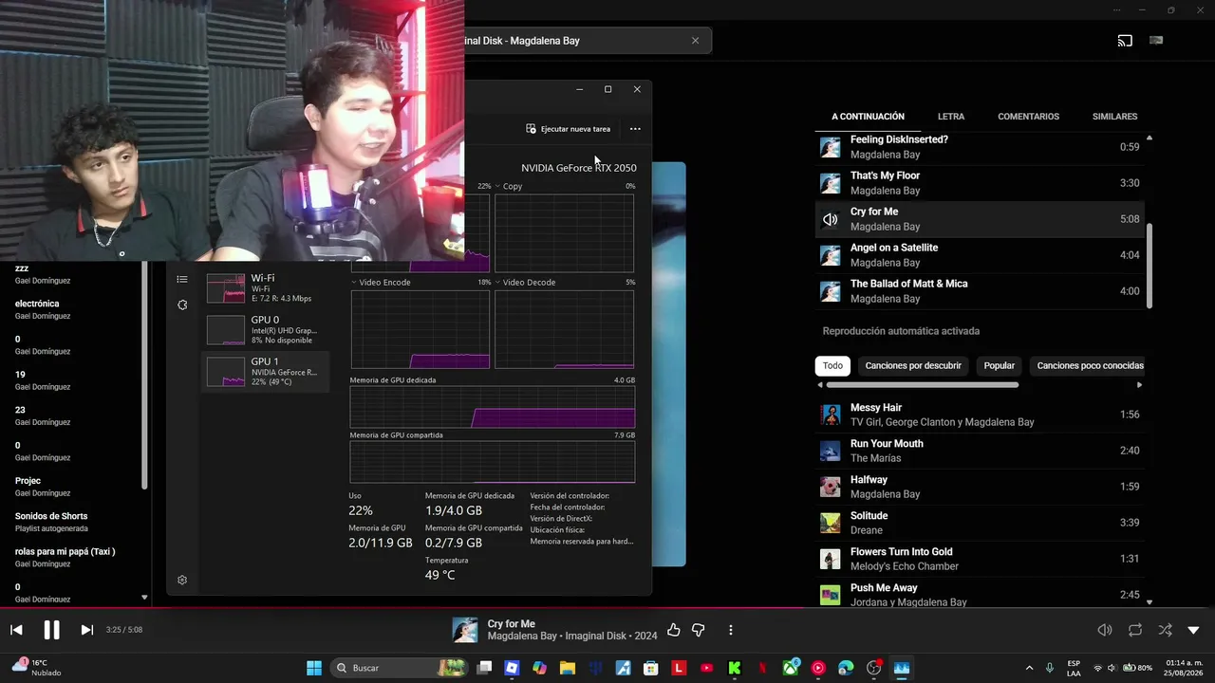
Task: Toggle repeat mode in the player
Action: click(x=1135, y=630)
